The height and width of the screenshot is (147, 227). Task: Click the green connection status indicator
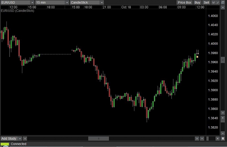pyautogui.click(x=5, y=144)
